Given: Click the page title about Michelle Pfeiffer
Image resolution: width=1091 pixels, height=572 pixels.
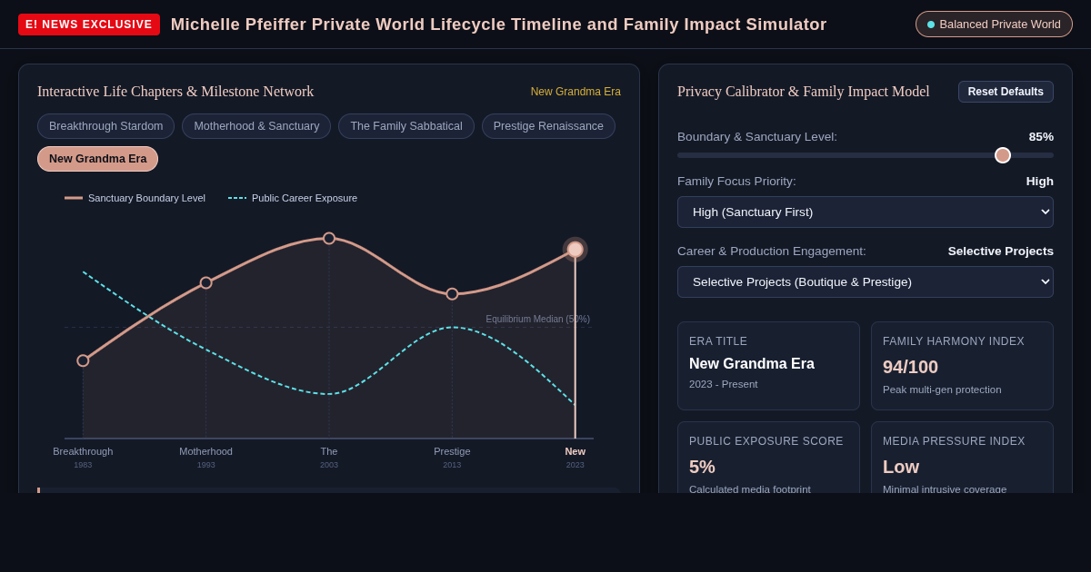Looking at the screenshot, I should [x=499, y=25].
